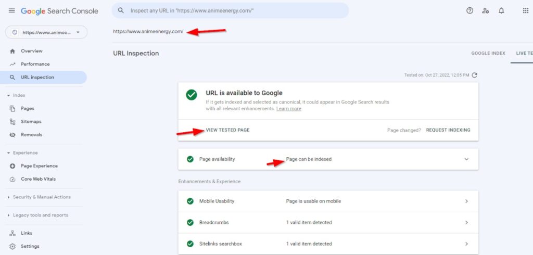
Task: Select URL inspection in sidebar
Action: (44, 78)
